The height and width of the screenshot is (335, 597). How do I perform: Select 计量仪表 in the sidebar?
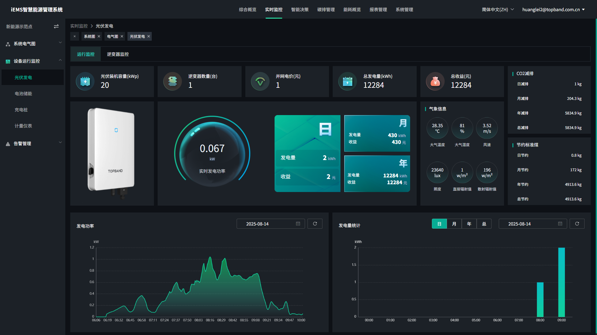coord(33,126)
